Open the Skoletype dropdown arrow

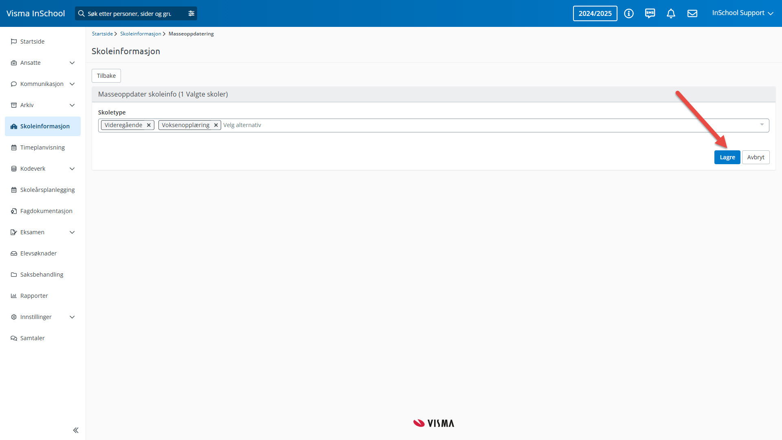pyautogui.click(x=762, y=125)
